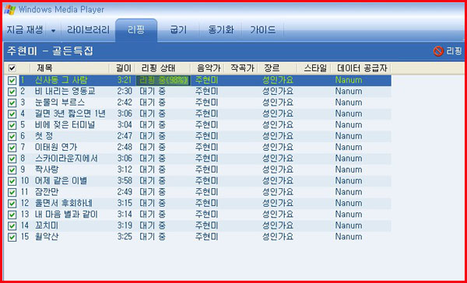Open the 지금 재생 dropdown arrow
Screen dimensions: 467x283
coord(53,30)
